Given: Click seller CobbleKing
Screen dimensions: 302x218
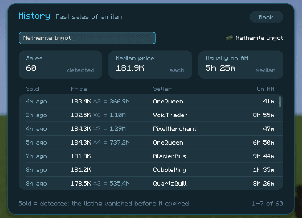Looking at the screenshot, I should click(x=169, y=170).
